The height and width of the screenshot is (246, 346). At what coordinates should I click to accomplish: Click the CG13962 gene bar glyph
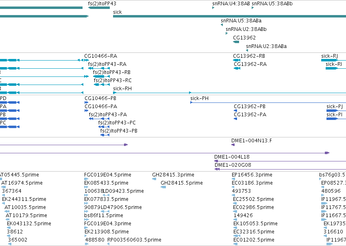(x=236, y=42)
